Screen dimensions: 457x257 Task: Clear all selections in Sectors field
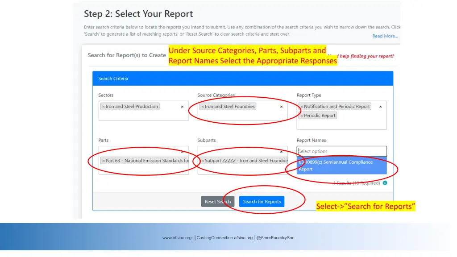point(182,107)
